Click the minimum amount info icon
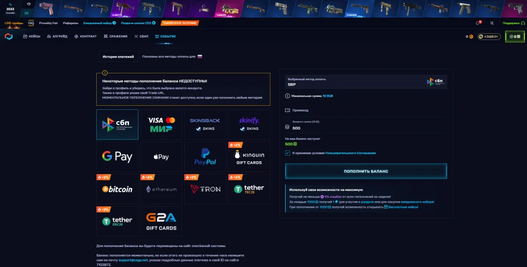527x267 pixels. click(x=287, y=96)
